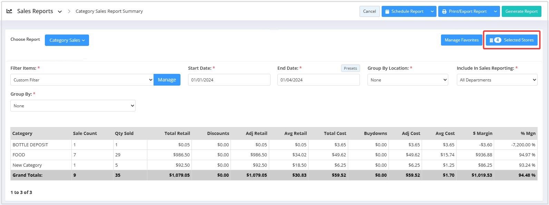This screenshot has width=549, height=205.
Task: Click the 94.97 % margin value
Action: (x=527, y=155)
